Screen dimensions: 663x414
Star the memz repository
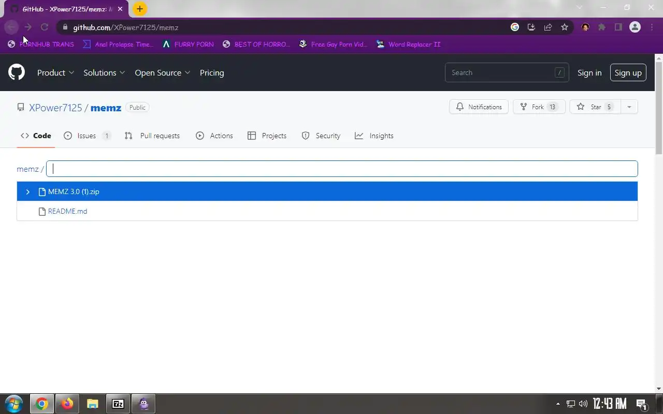(595, 107)
